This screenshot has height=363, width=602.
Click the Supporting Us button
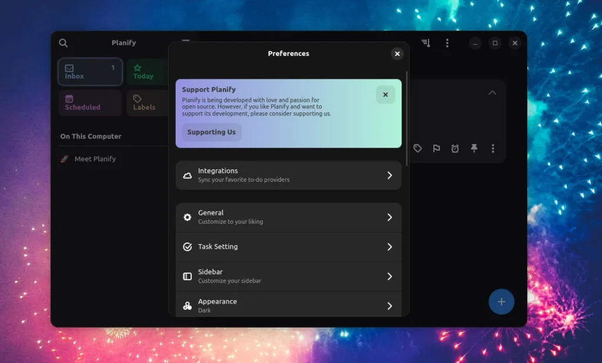point(212,132)
